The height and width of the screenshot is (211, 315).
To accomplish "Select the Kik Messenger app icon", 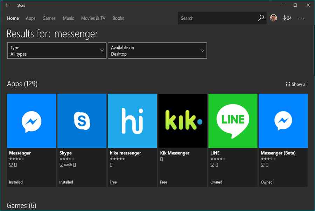I will point(183,121).
